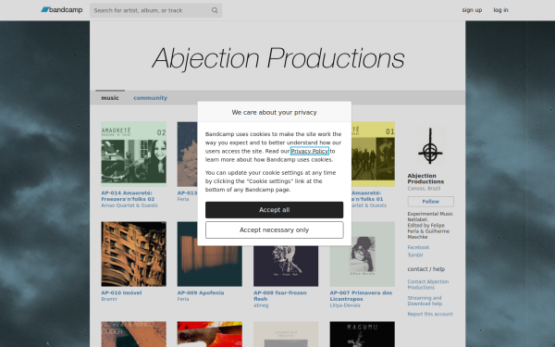Open the yellow Amaoreté 01 album cover
Viewport: 555px width, 347px height.
(x=373, y=154)
